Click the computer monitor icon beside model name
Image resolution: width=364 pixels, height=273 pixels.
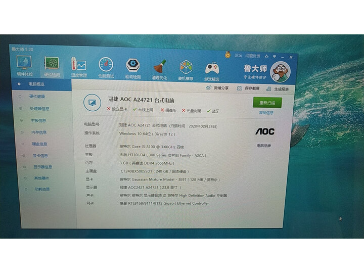click(x=93, y=103)
